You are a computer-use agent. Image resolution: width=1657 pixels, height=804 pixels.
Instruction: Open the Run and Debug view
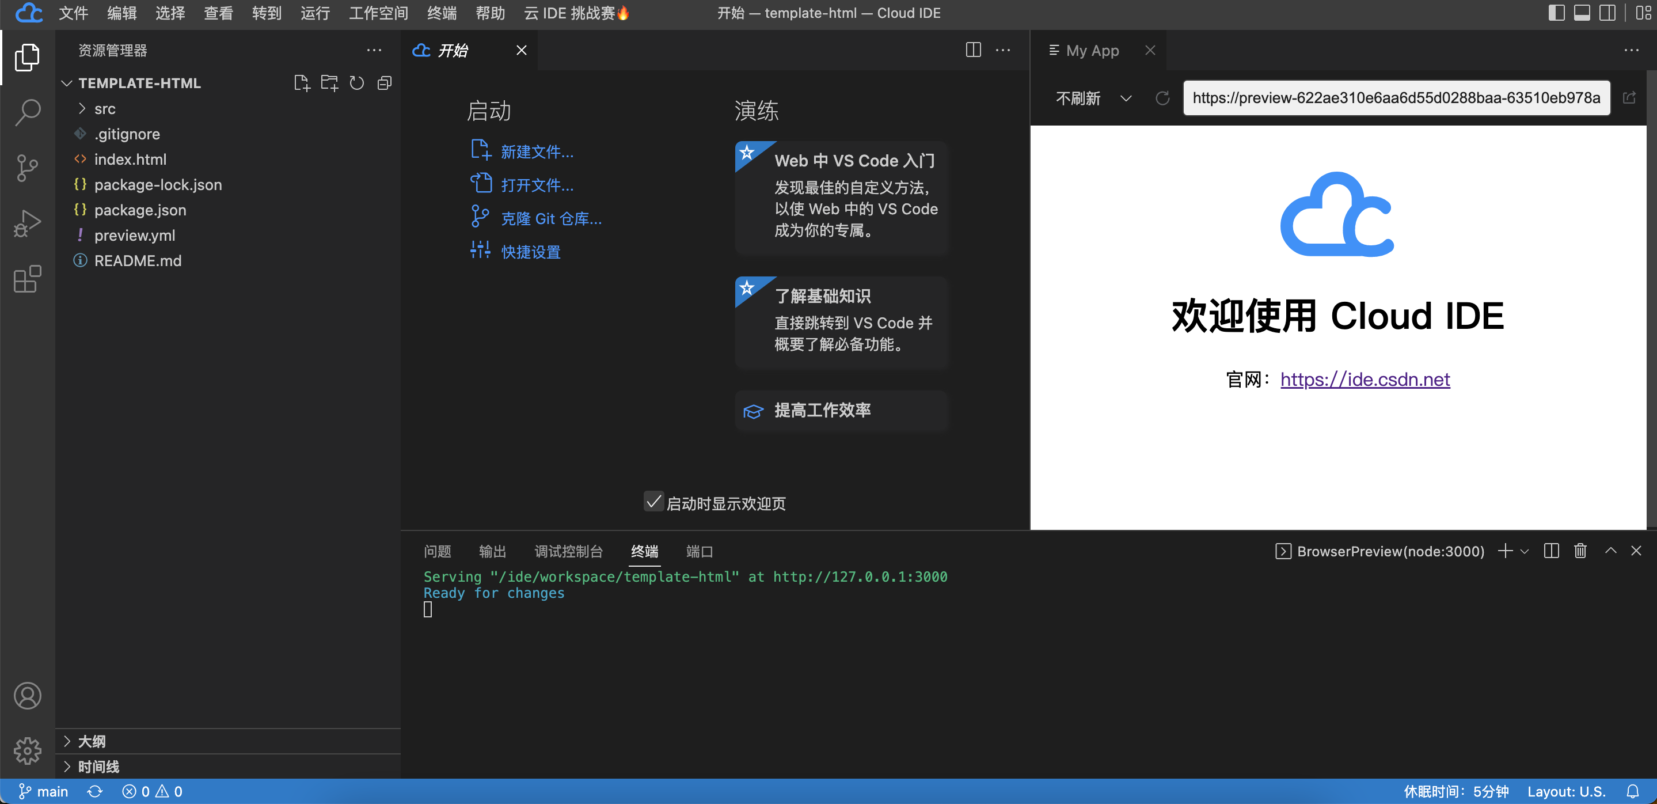[27, 223]
